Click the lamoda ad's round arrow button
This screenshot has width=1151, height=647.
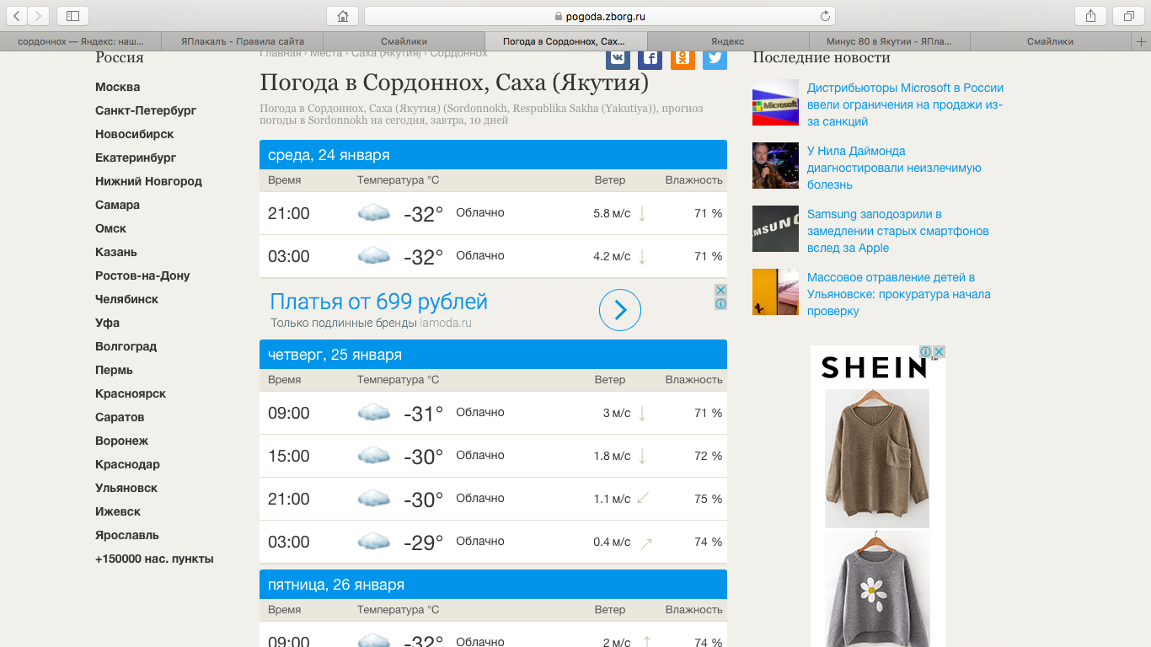620,310
